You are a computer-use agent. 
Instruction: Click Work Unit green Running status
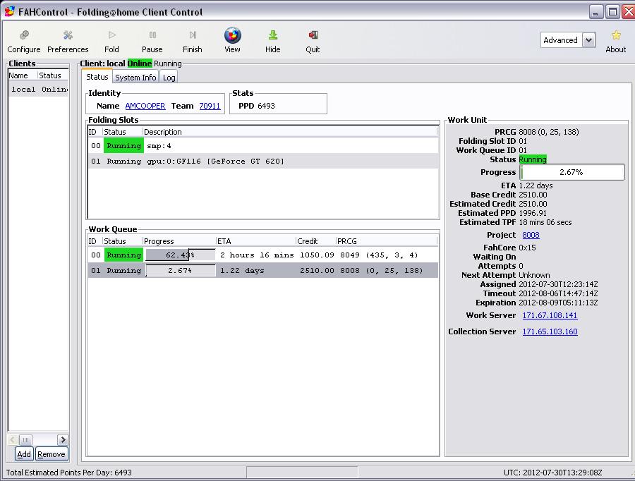[x=533, y=159]
